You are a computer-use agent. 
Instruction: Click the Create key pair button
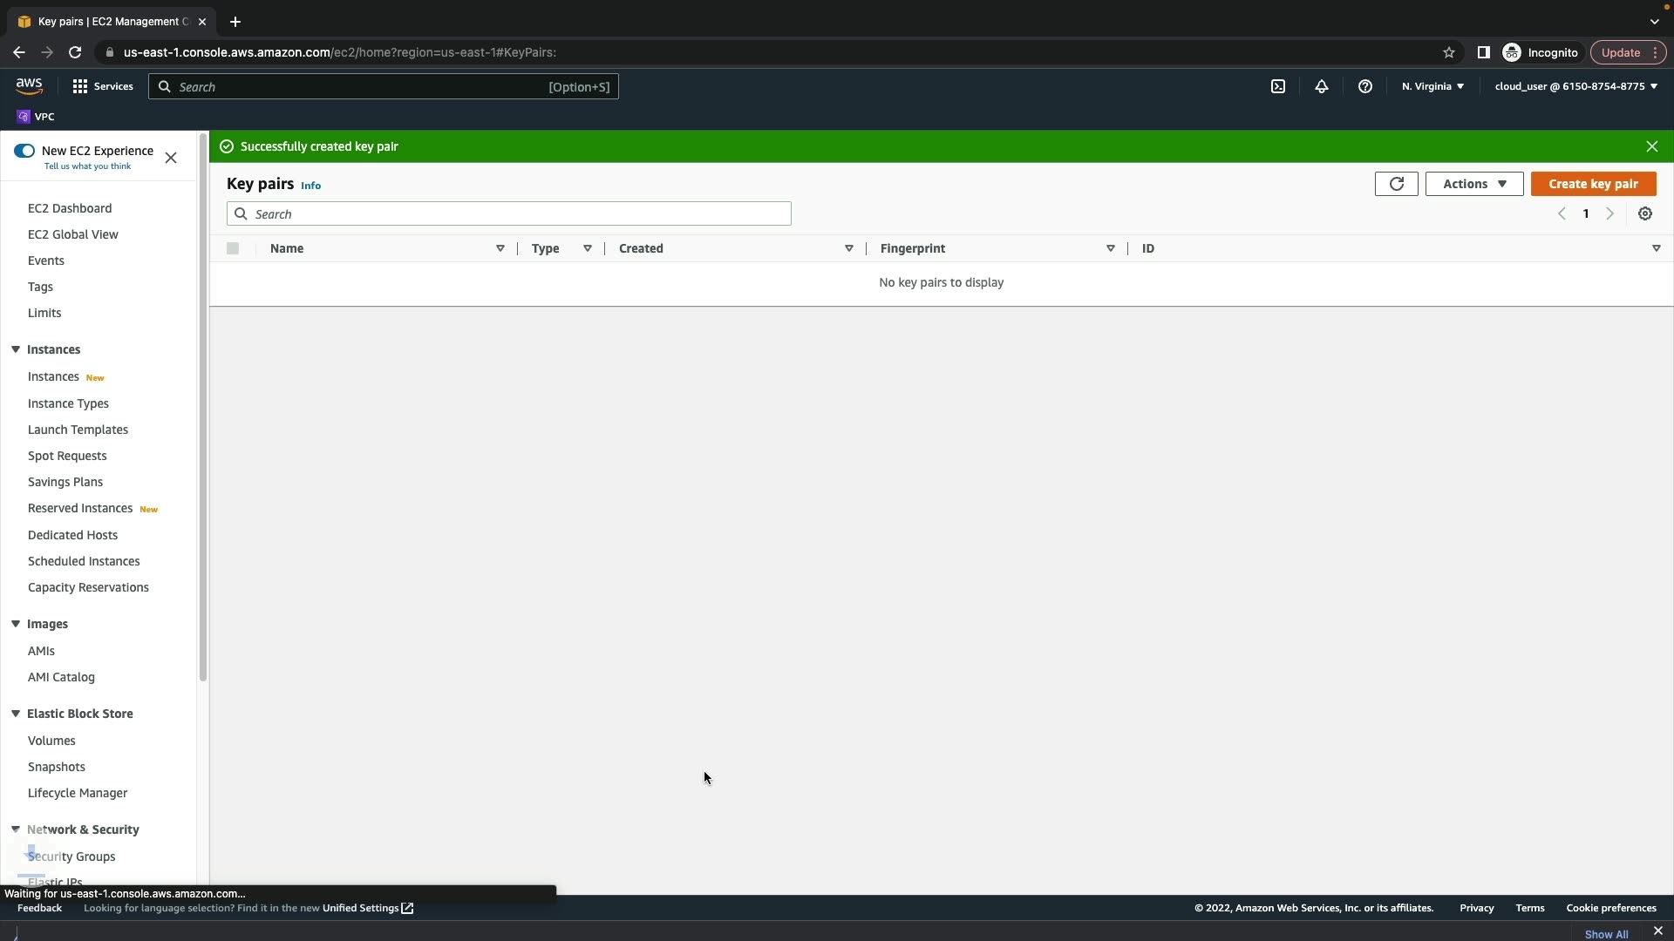[1593, 184]
